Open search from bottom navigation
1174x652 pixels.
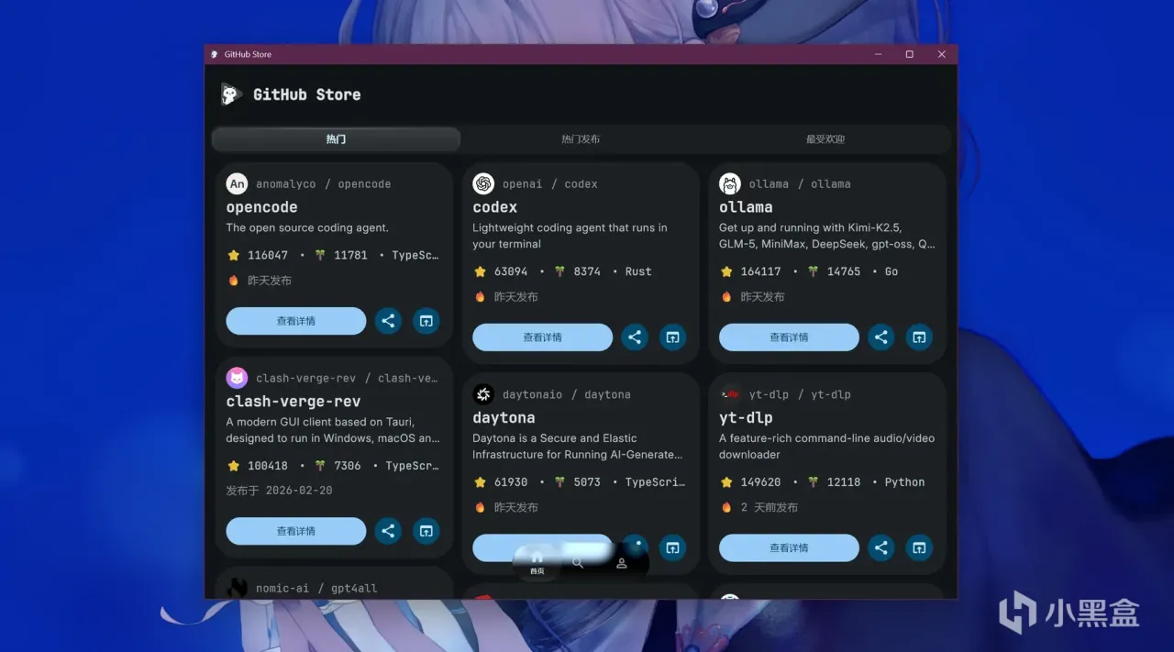578,563
